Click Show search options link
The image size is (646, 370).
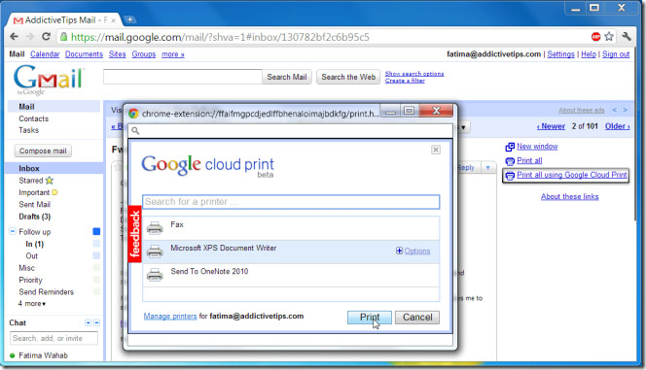414,73
